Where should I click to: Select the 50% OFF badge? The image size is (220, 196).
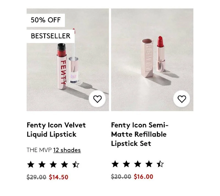tap(46, 20)
